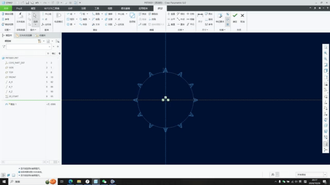Viewport: 330px width, 185px height.
Task: Click the Delete Segment tool
Action: coord(154,14)
